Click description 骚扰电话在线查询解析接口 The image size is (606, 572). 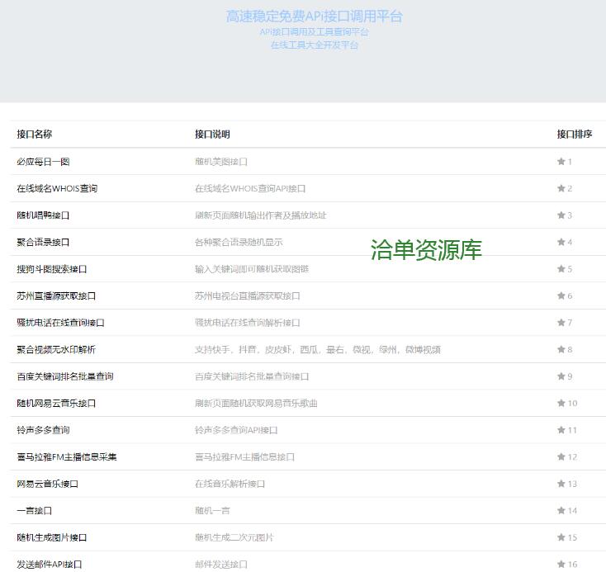[x=248, y=323]
